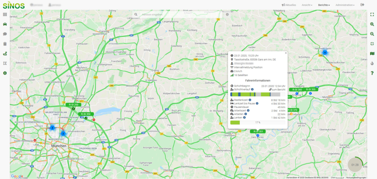Open the Nutzungsbedingungen link on the map

pos(356,178)
